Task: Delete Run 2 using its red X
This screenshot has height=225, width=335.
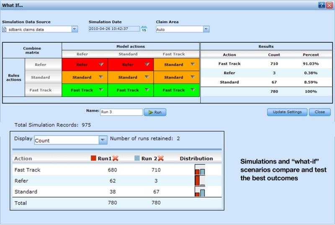Action: click(161, 158)
